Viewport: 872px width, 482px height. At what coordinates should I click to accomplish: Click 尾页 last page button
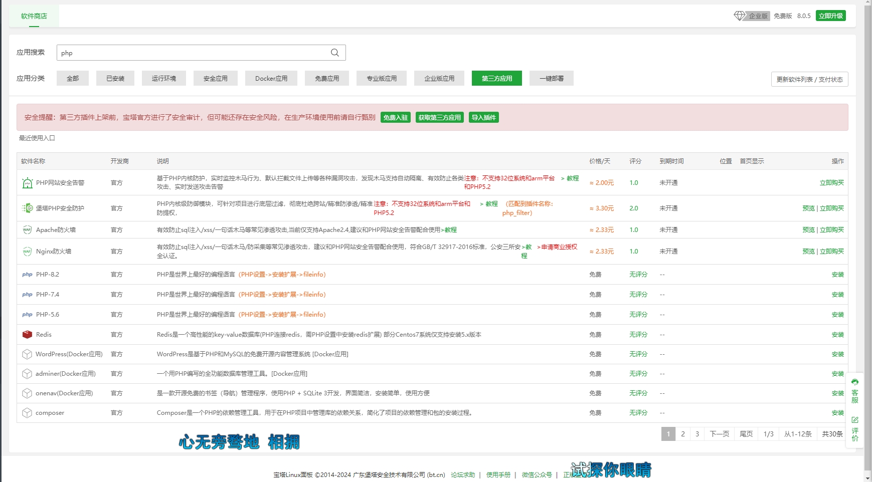click(x=746, y=434)
